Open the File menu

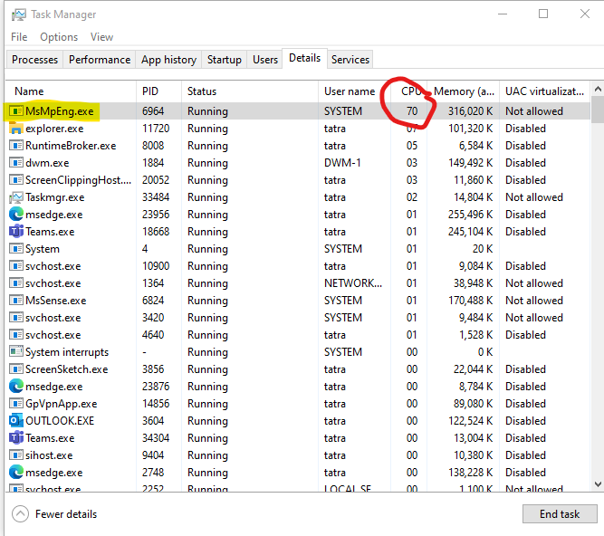tap(19, 37)
